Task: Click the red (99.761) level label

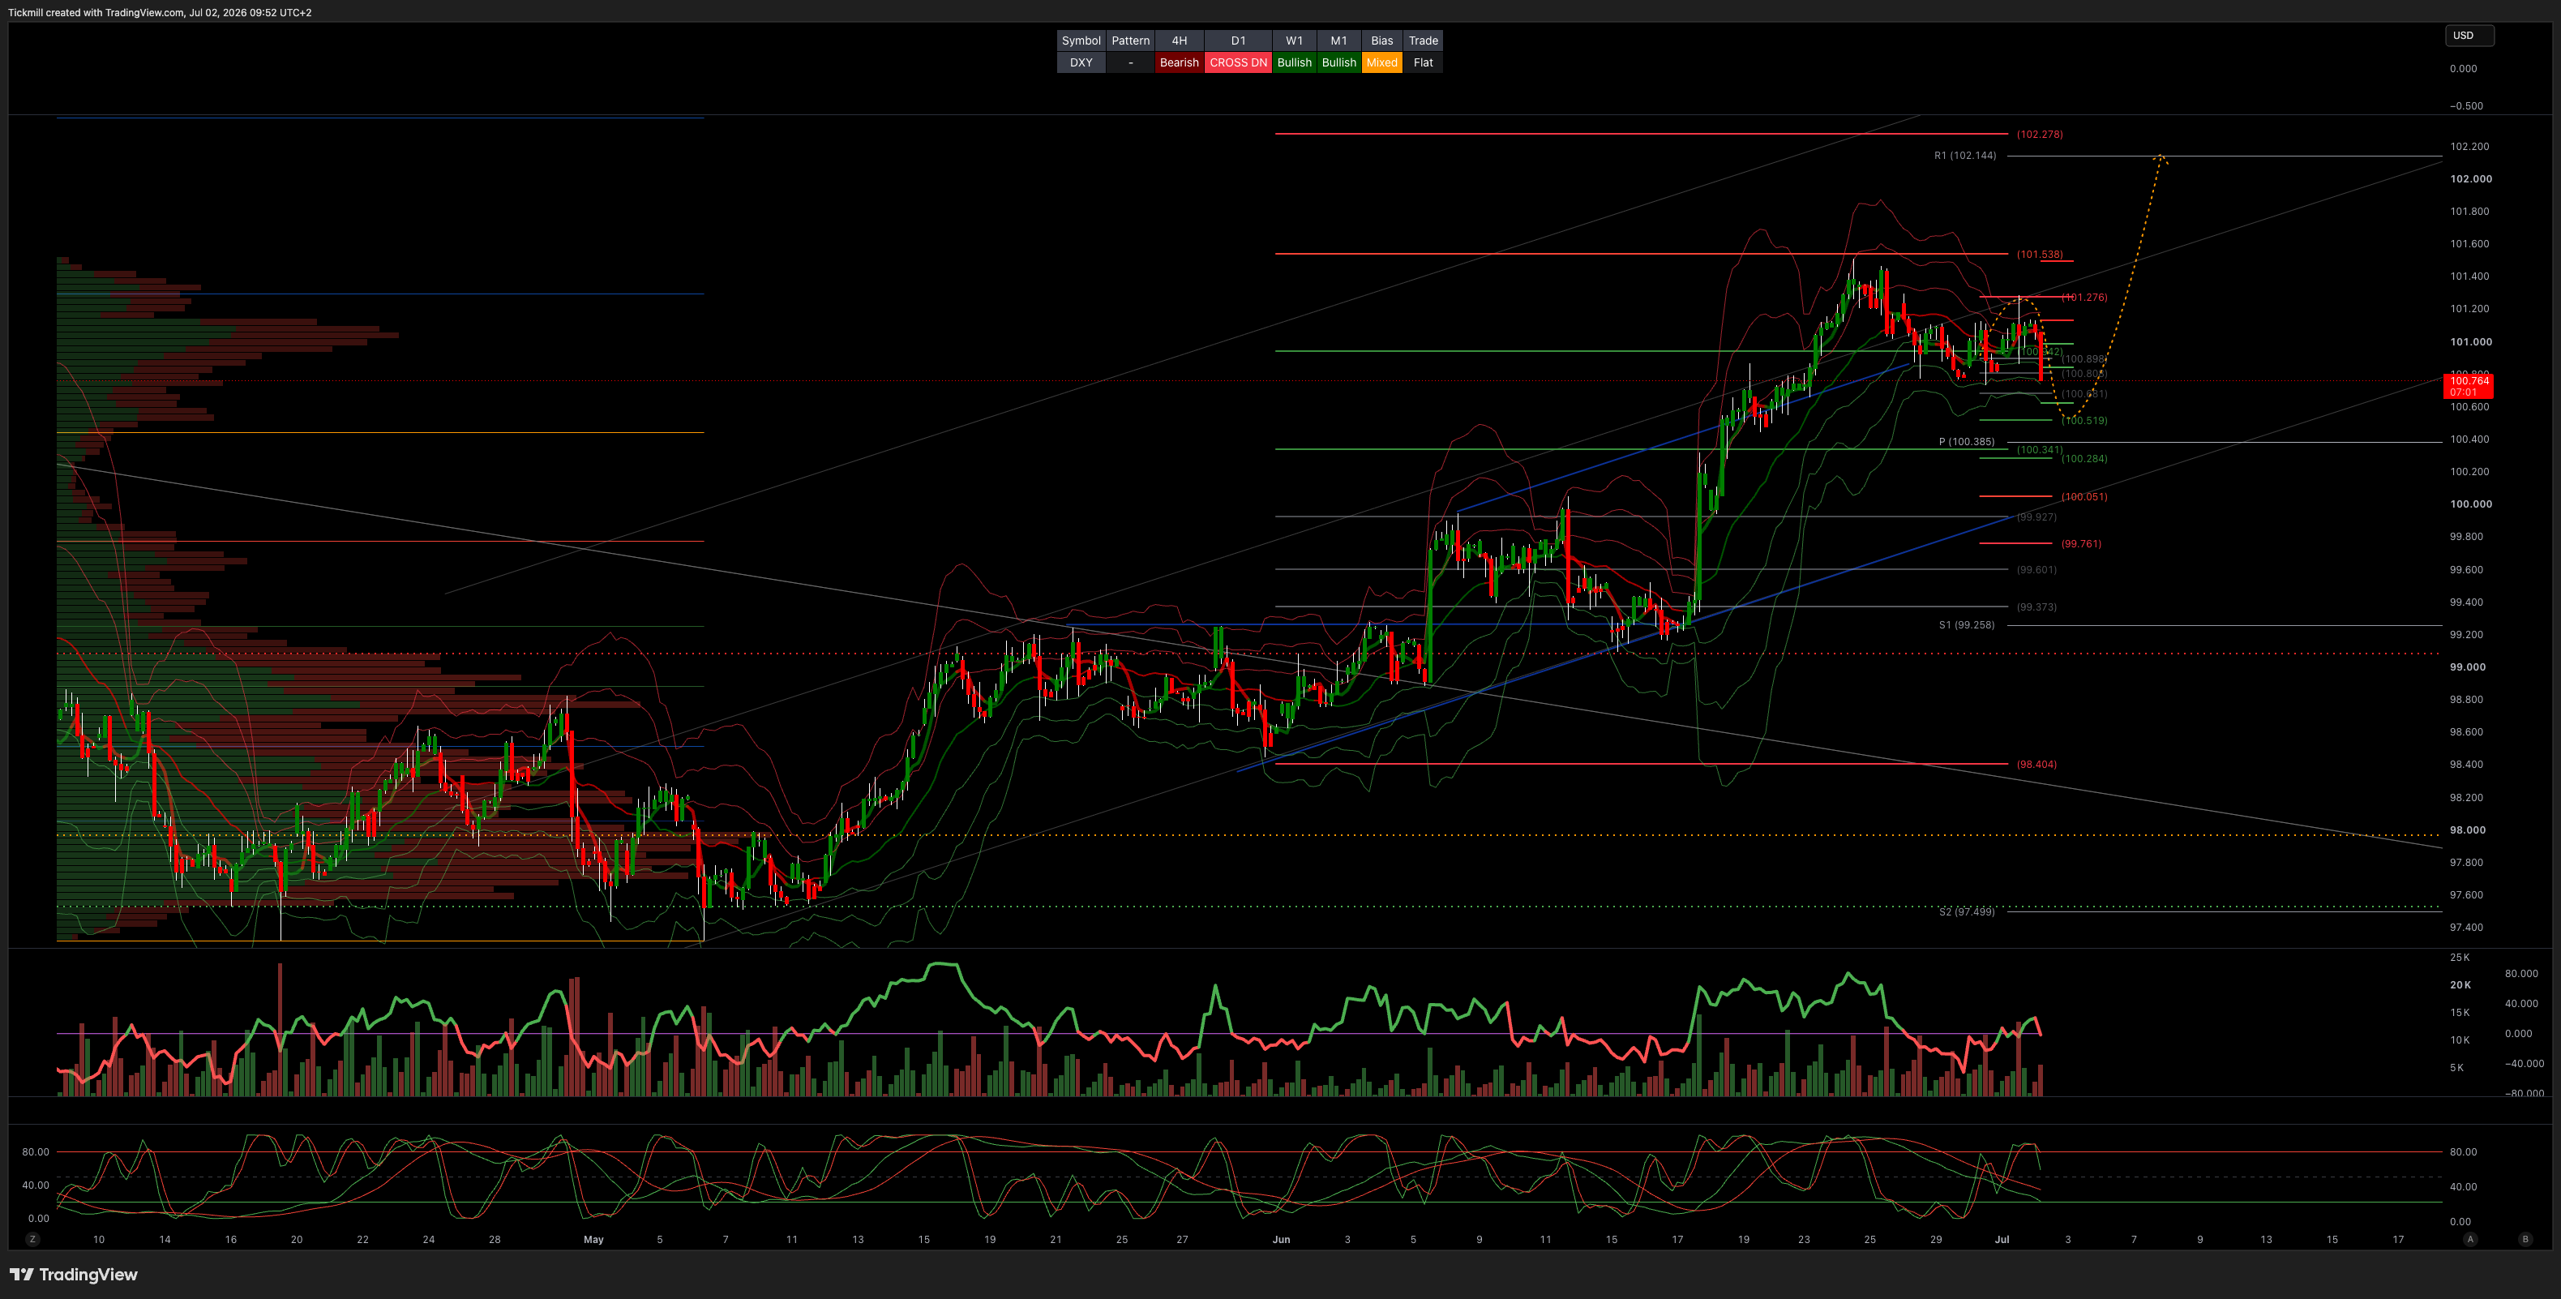Action: tap(2081, 544)
